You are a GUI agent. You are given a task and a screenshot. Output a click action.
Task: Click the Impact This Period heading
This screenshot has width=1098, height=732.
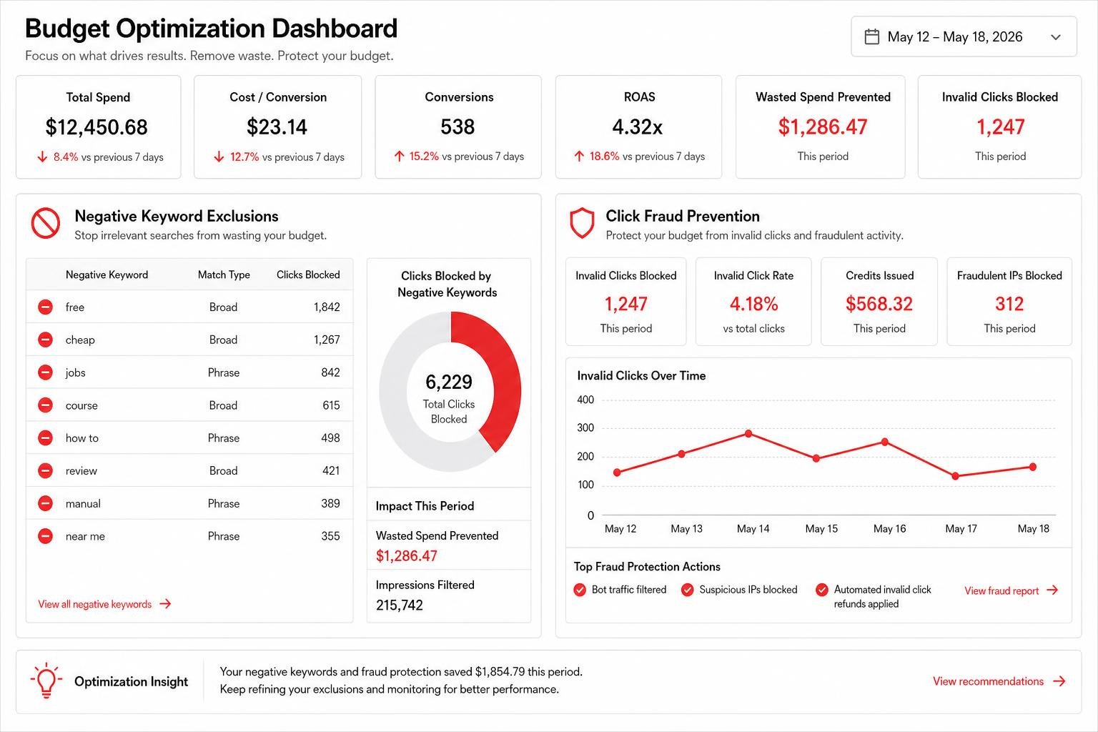425,506
